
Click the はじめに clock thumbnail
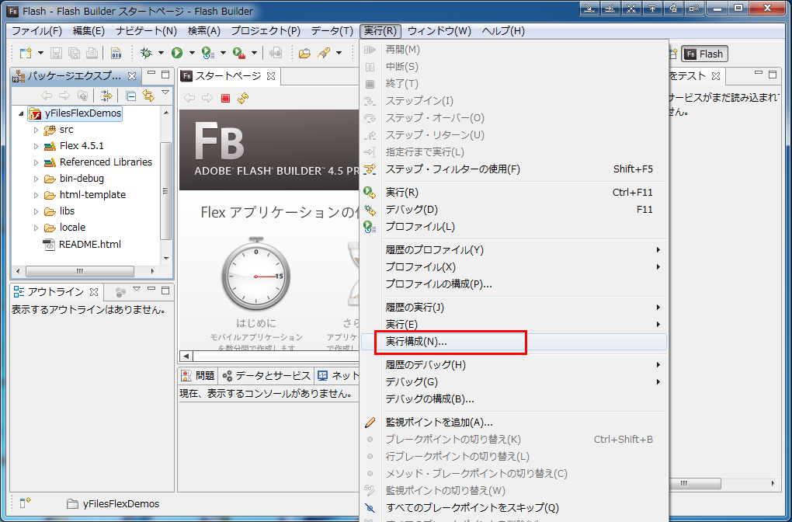256,274
